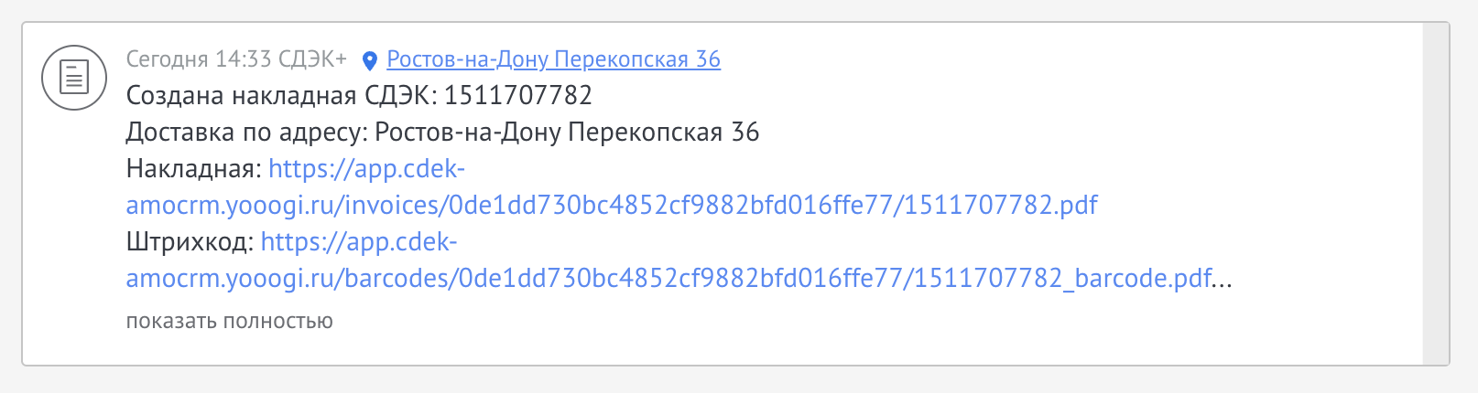Click gray background below the note card
The image size is (1478, 393).
click(x=733, y=380)
